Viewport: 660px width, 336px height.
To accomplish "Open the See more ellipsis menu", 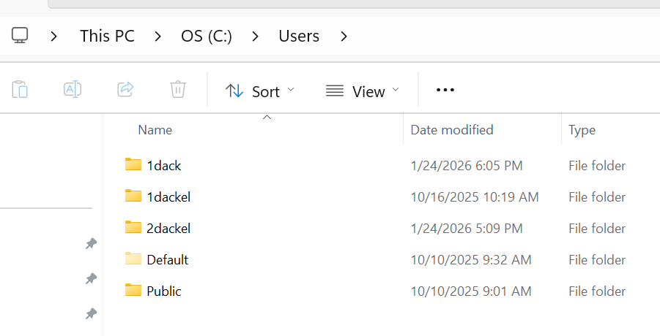I will [x=445, y=90].
